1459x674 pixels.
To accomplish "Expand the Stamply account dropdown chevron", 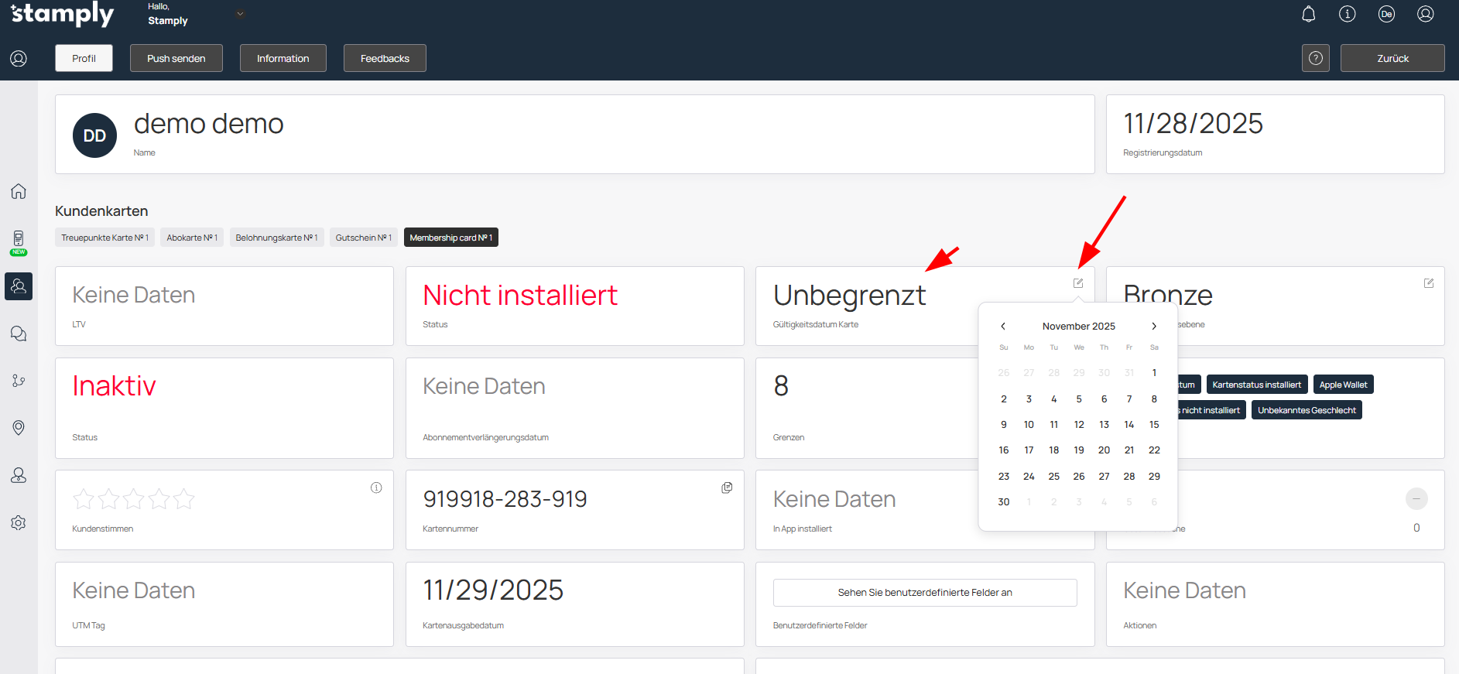I will [240, 14].
